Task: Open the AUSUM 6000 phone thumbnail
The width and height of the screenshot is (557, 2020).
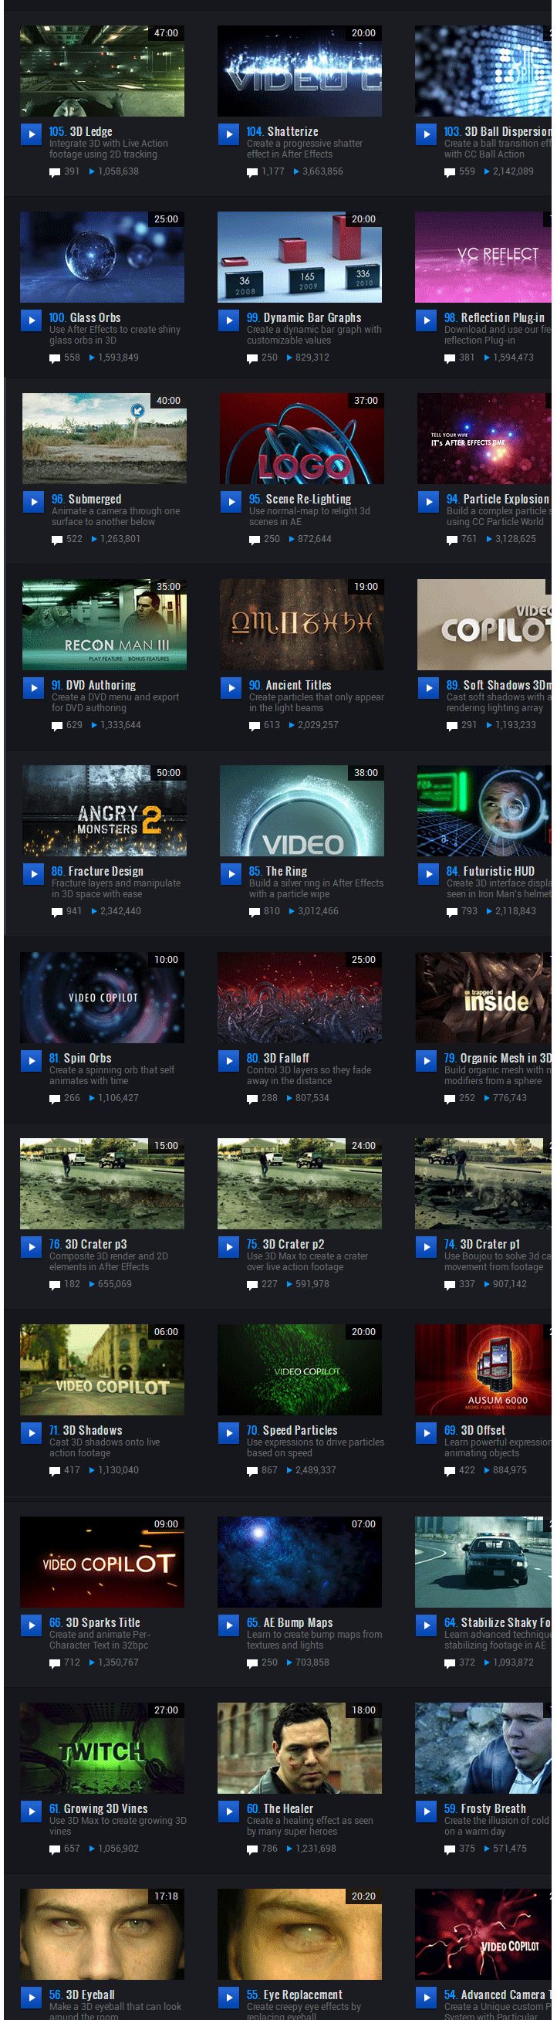Action: tap(484, 1369)
